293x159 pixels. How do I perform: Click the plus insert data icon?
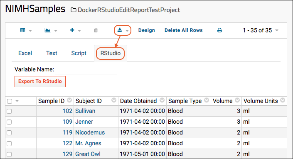coord(72,30)
